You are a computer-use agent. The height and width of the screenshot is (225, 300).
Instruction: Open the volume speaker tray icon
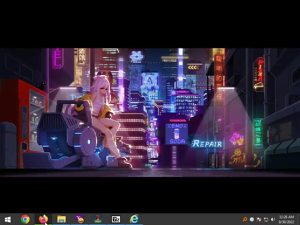273,219
